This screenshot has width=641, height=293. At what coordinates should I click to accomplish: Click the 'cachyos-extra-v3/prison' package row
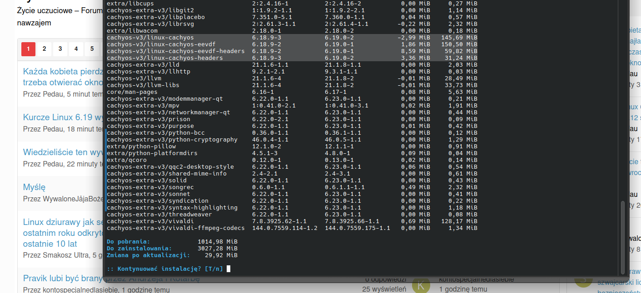(x=292, y=119)
